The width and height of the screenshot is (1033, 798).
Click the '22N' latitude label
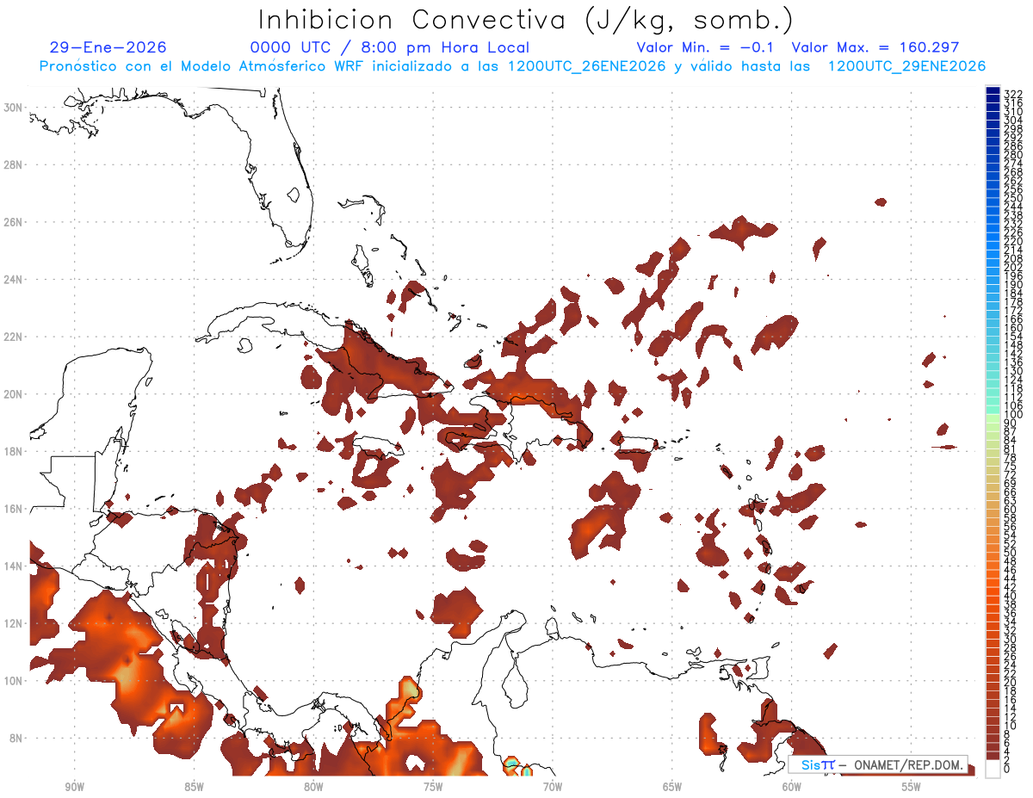(13, 337)
